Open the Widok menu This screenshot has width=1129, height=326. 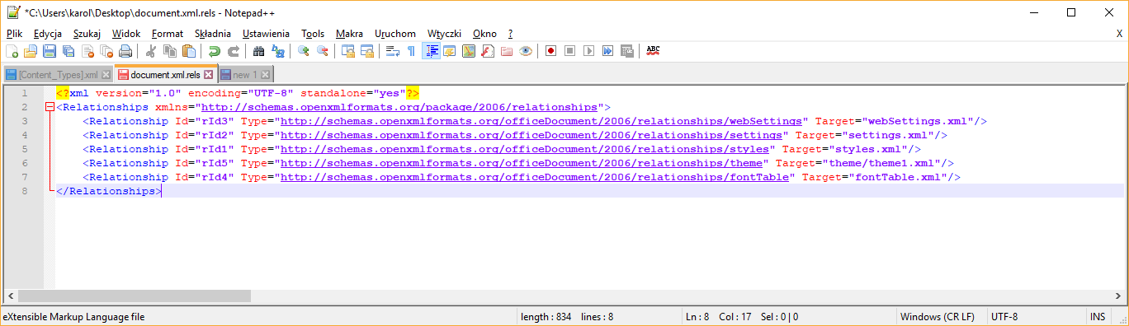(126, 34)
